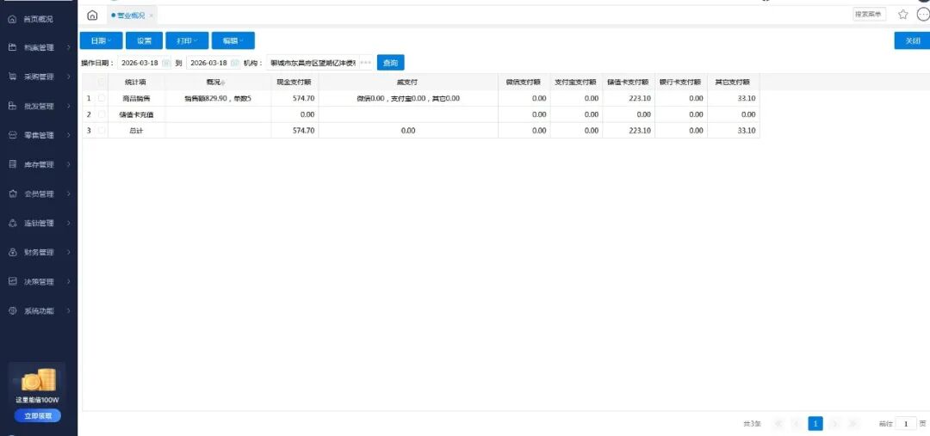Click the 会员管理 icon in sidebar
Image resolution: width=930 pixels, height=436 pixels.
[13, 193]
